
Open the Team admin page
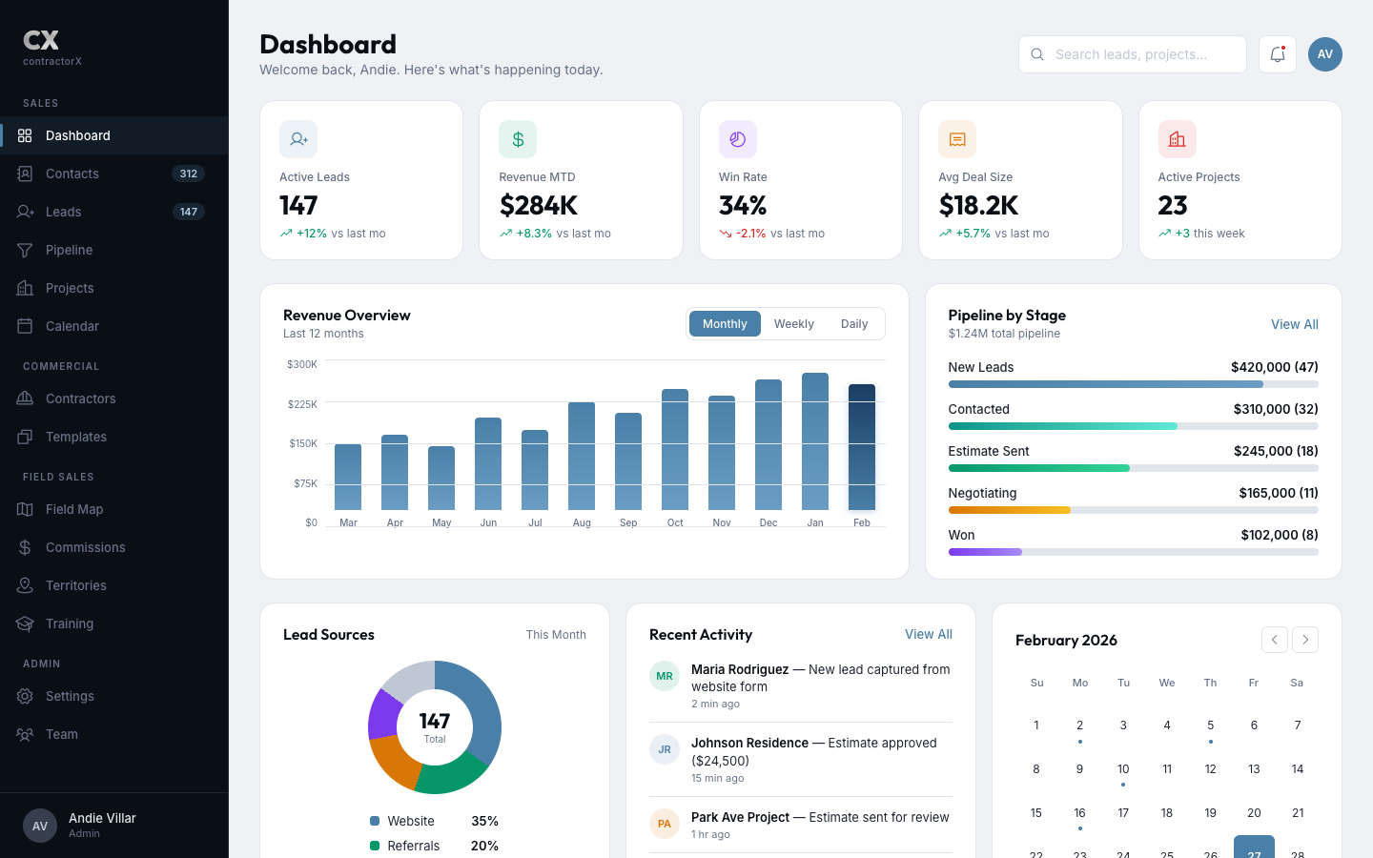click(62, 734)
